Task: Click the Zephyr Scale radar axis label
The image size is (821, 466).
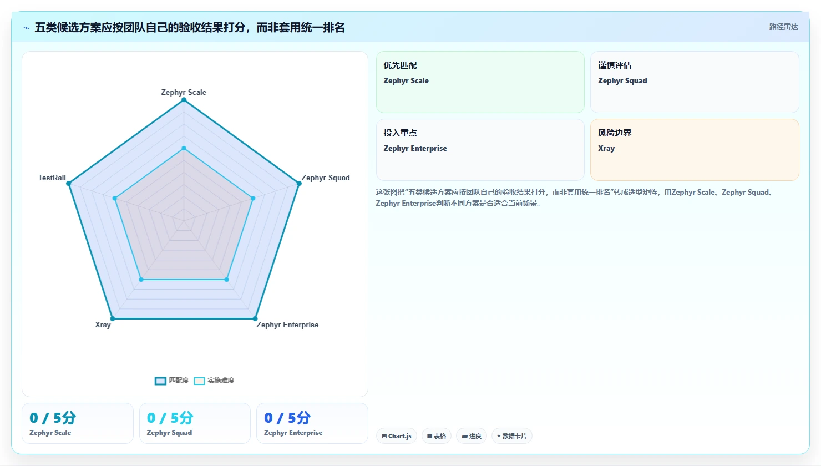Action: 184,92
